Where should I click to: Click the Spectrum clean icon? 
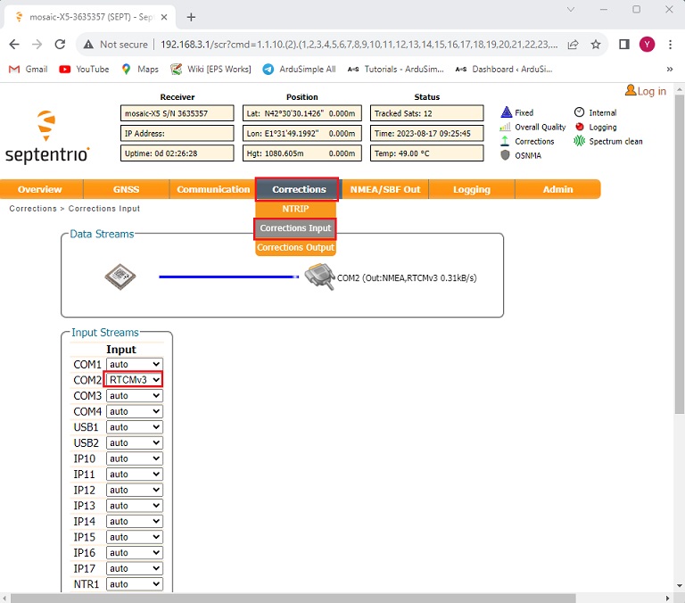pos(579,141)
